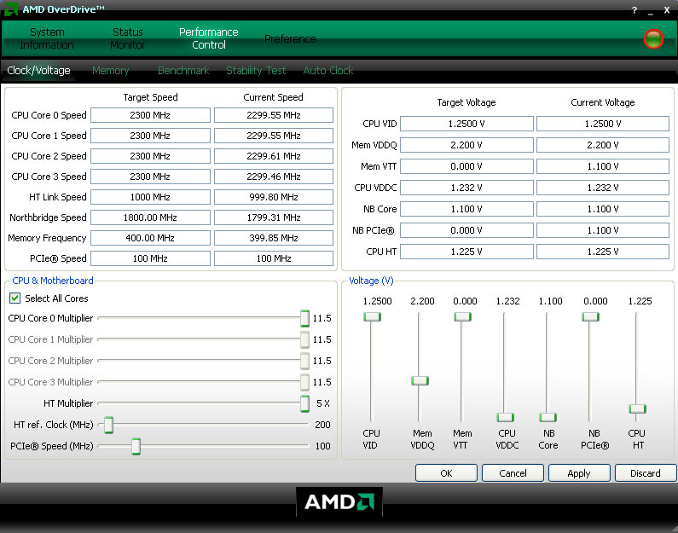This screenshot has width=678, height=533.
Task: Click the HT Multiplier value 5 X
Action: tap(323, 403)
